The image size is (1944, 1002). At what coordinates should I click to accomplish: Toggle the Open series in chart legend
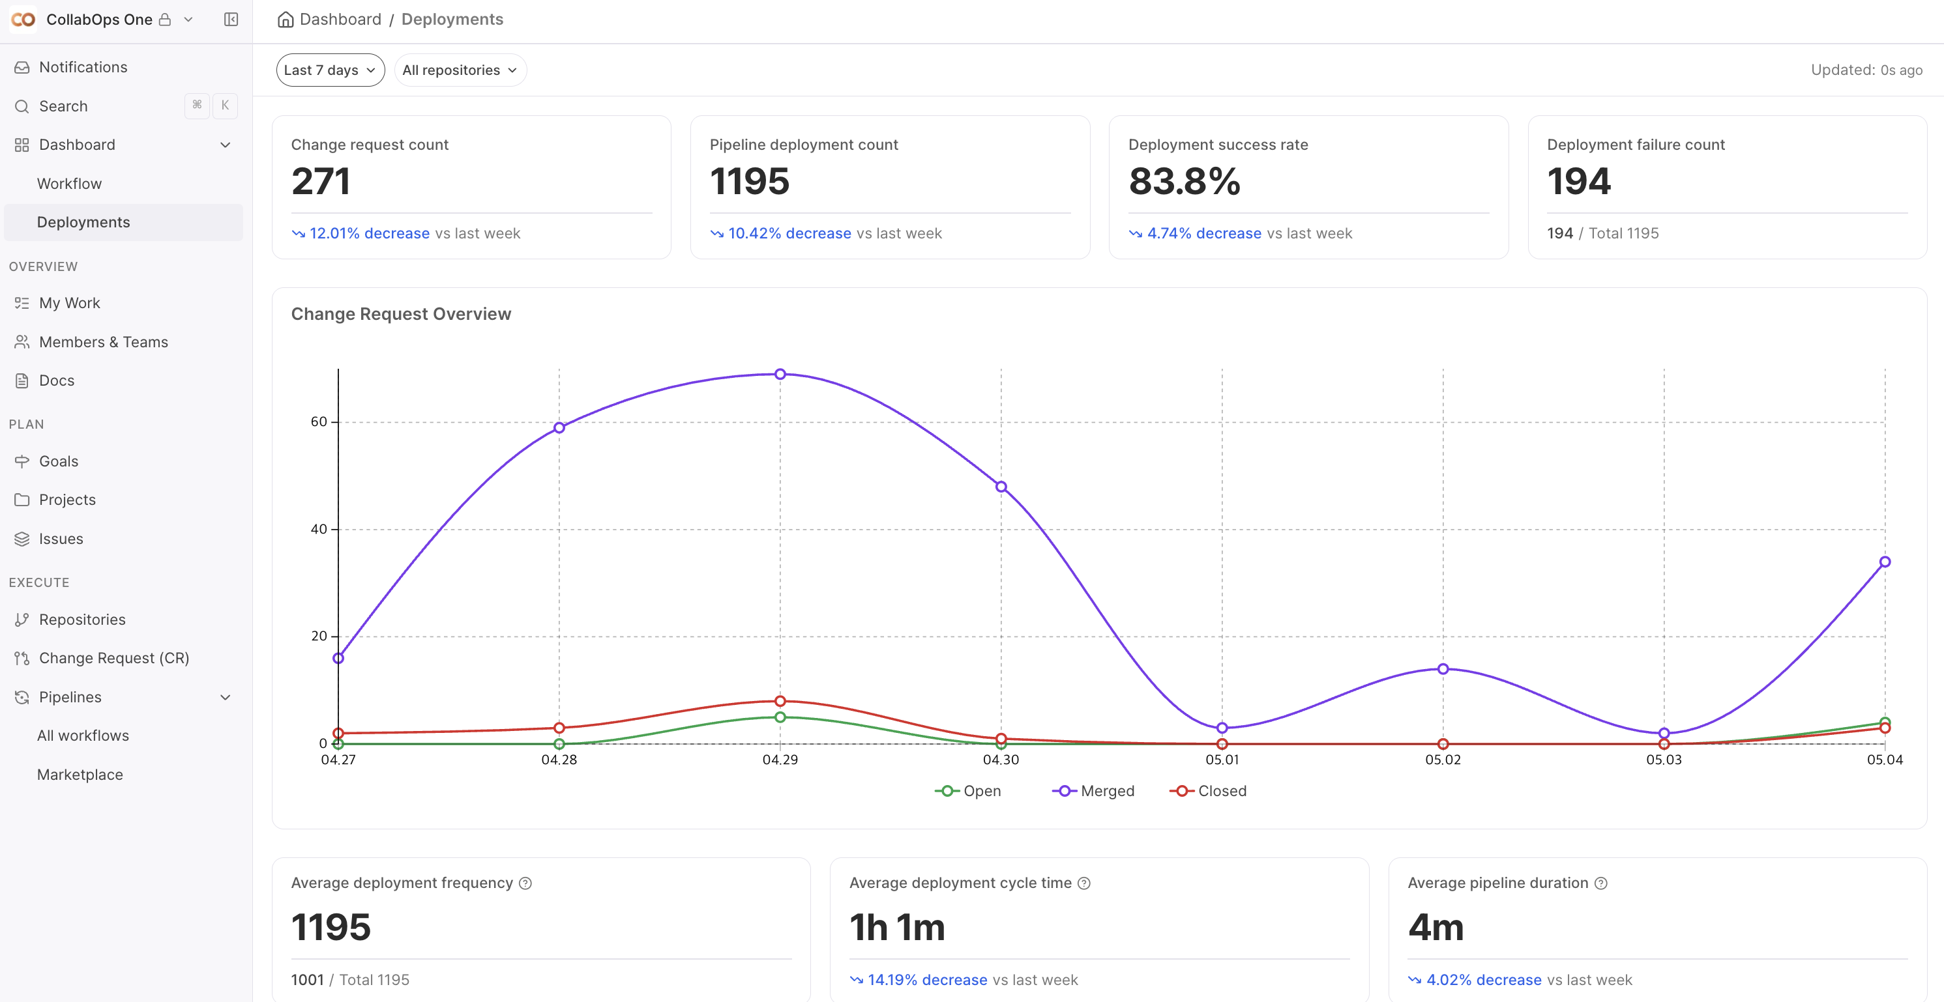pos(967,791)
